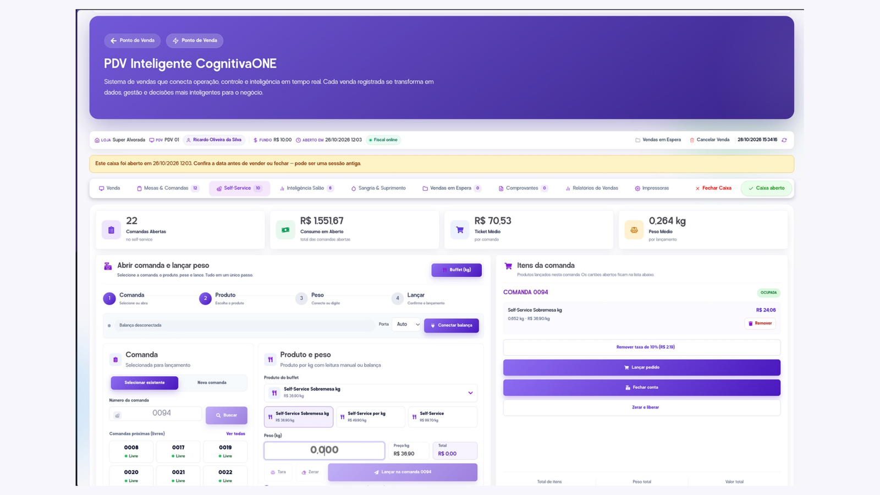
Task: Open the Relatórios de Vendas tab
Action: 592,188
